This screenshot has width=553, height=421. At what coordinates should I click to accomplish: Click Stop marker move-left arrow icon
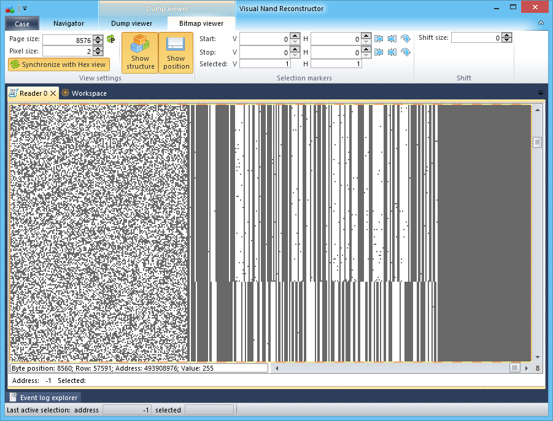[379, 52]
